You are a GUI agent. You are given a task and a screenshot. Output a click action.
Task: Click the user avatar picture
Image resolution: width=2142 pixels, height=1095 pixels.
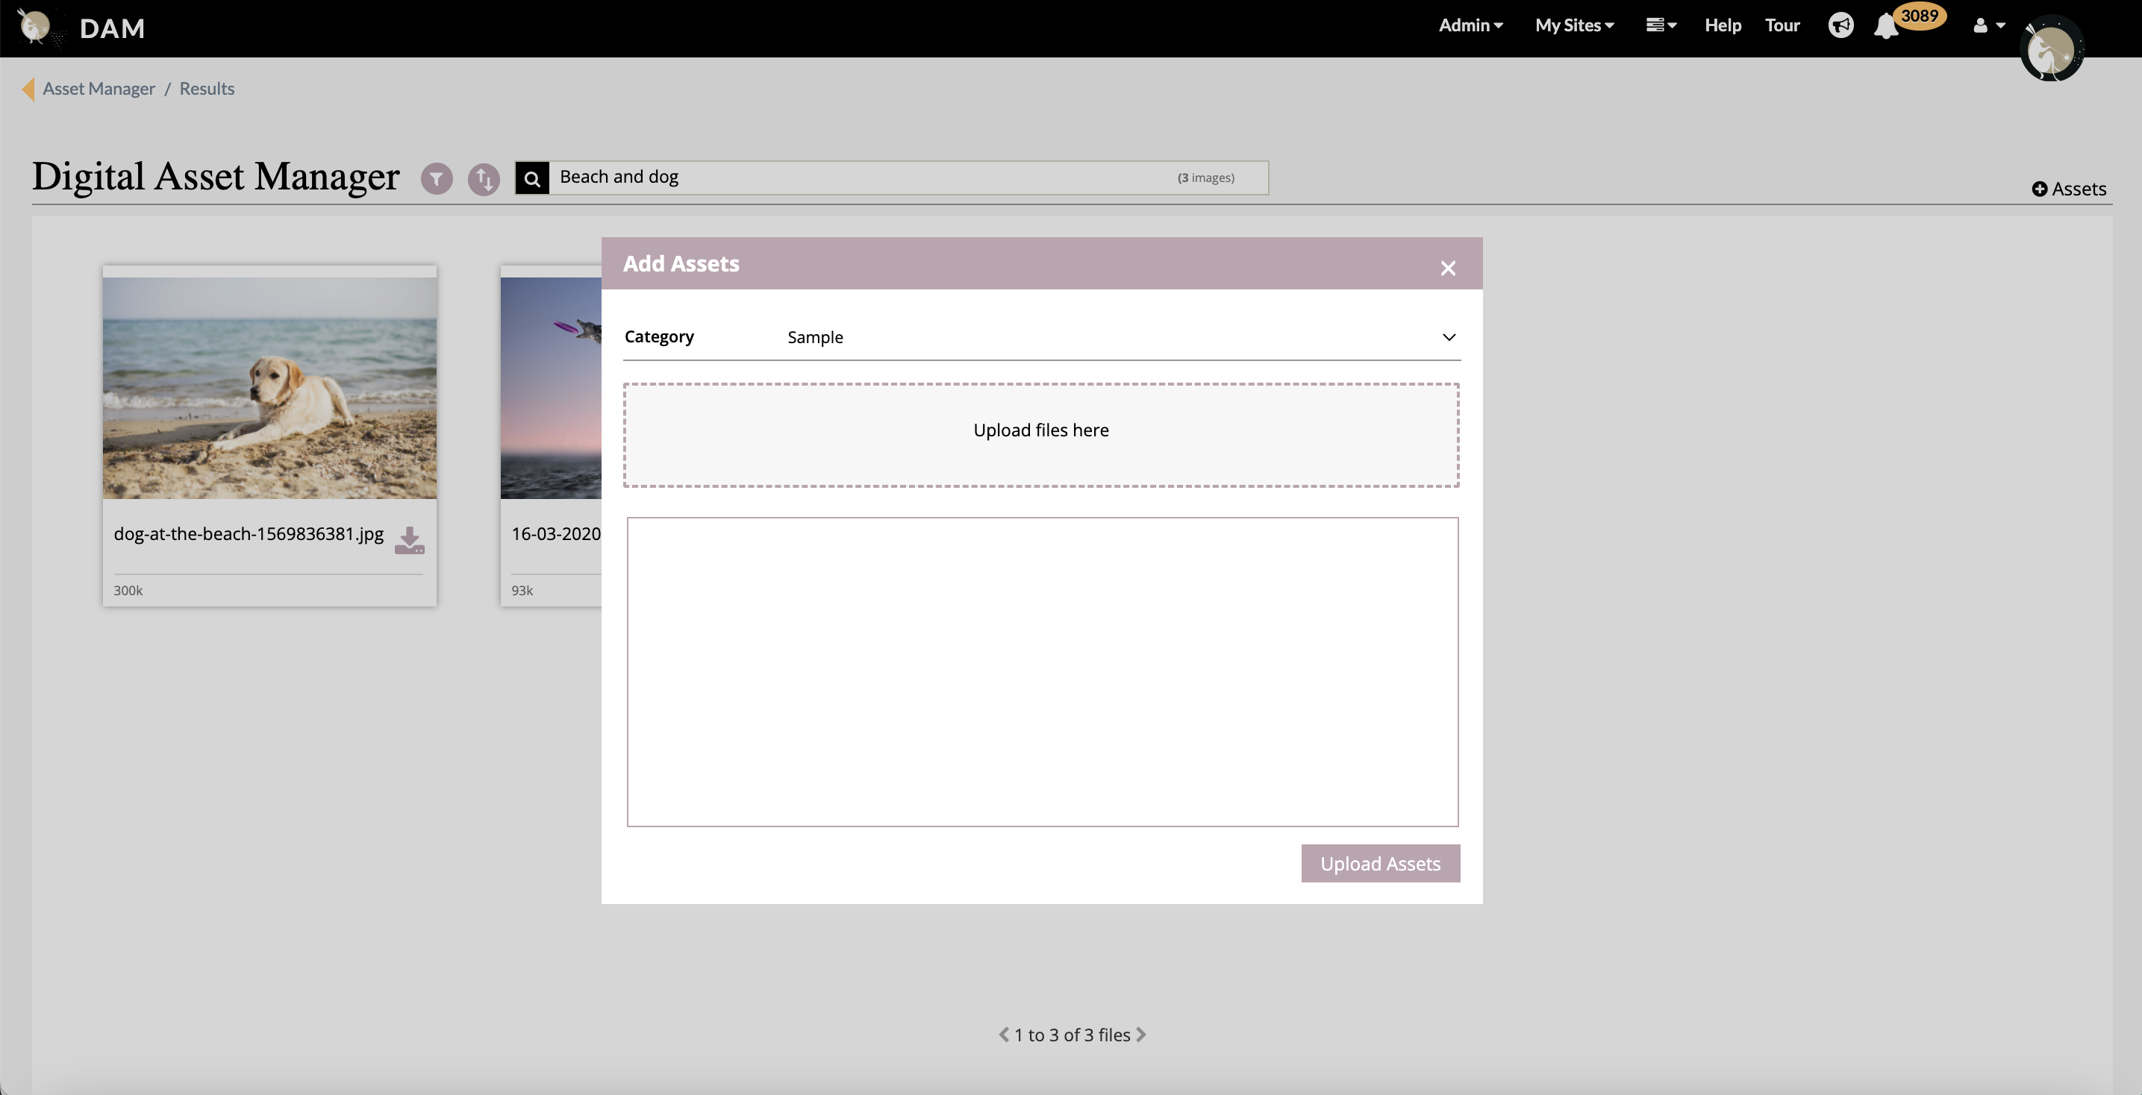[2052, 49]
